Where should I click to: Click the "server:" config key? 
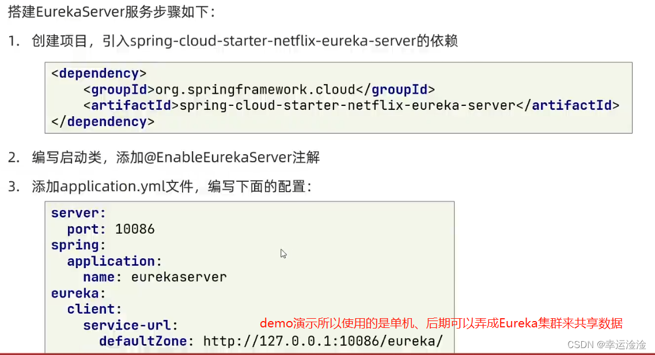(x=79, y=213)
